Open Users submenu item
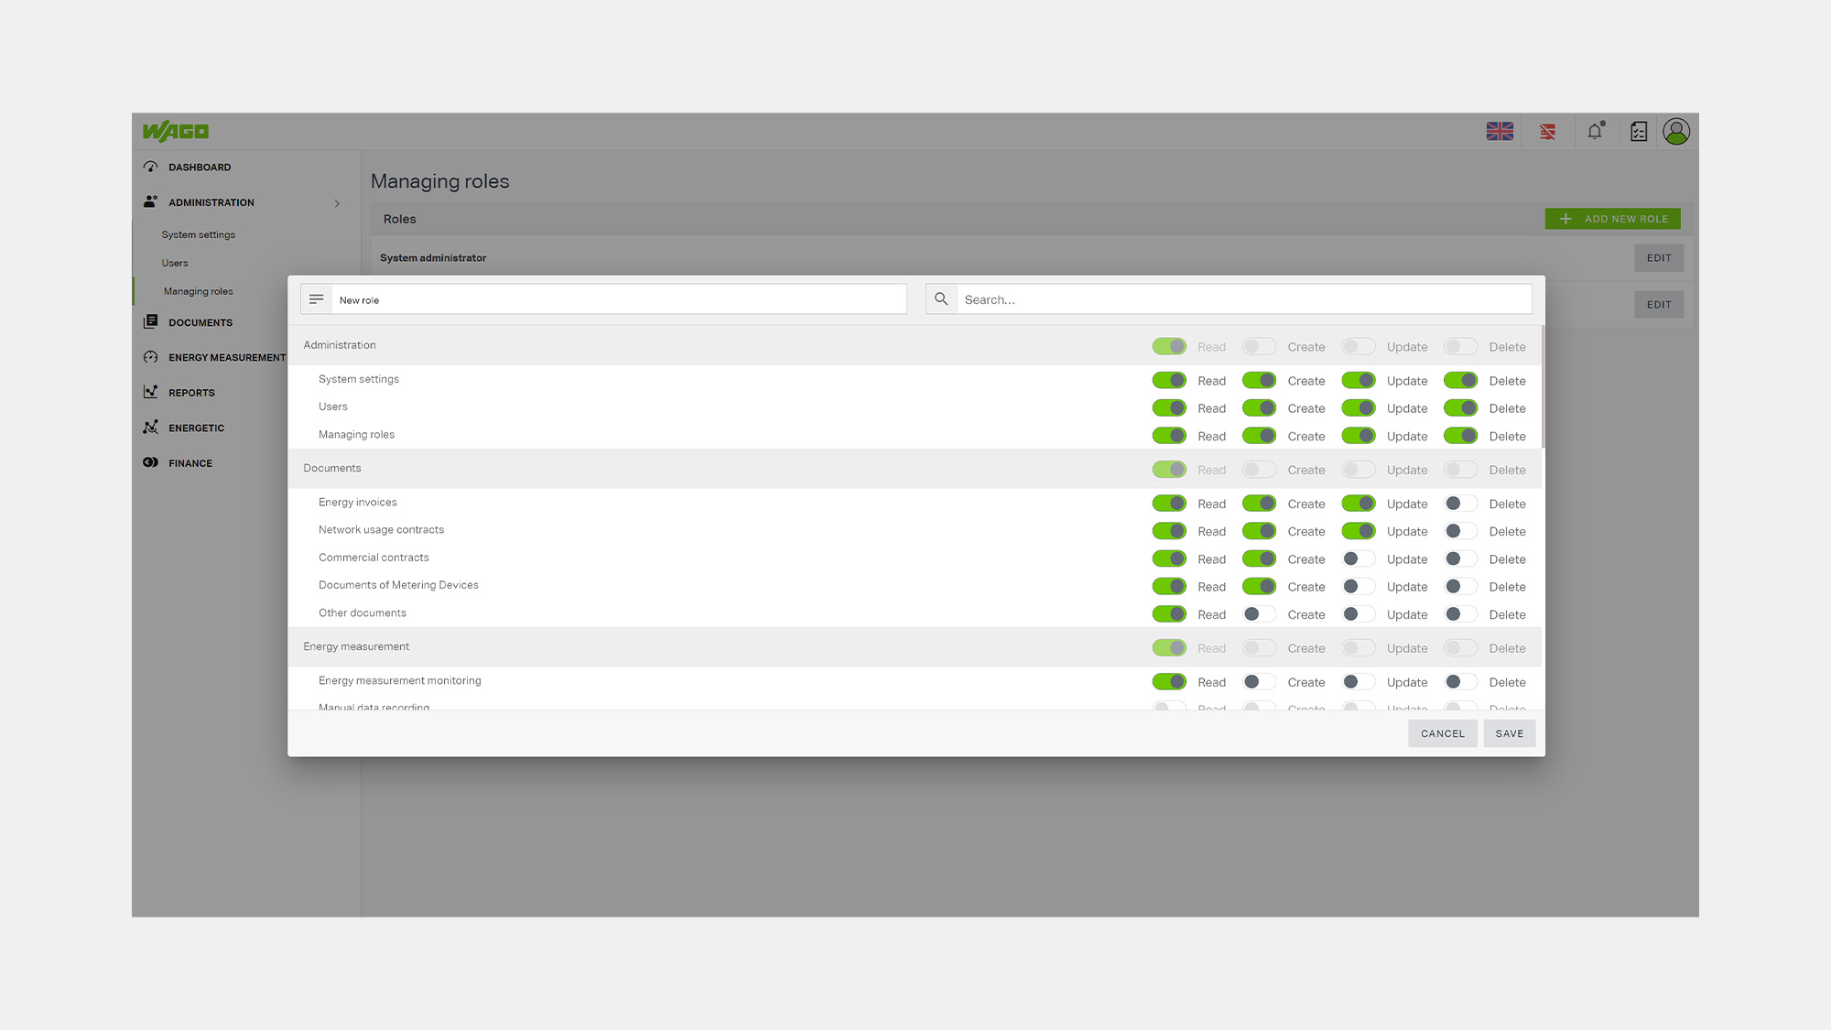The image size is (1831, 1030). (175, 263)
